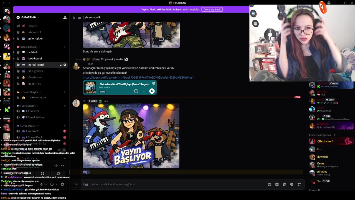The height and width of the screenshot is (200, 355).
Task: Click Spotify logo on the embed
Action: 154,83
